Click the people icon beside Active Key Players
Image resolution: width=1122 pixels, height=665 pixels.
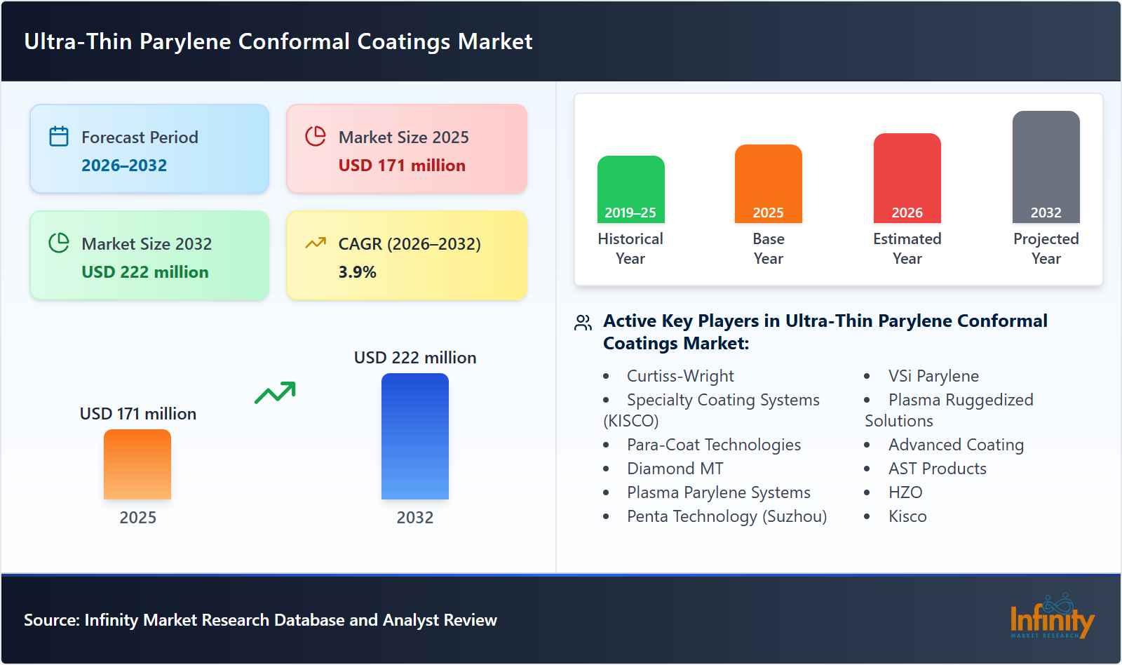point(583,323)
